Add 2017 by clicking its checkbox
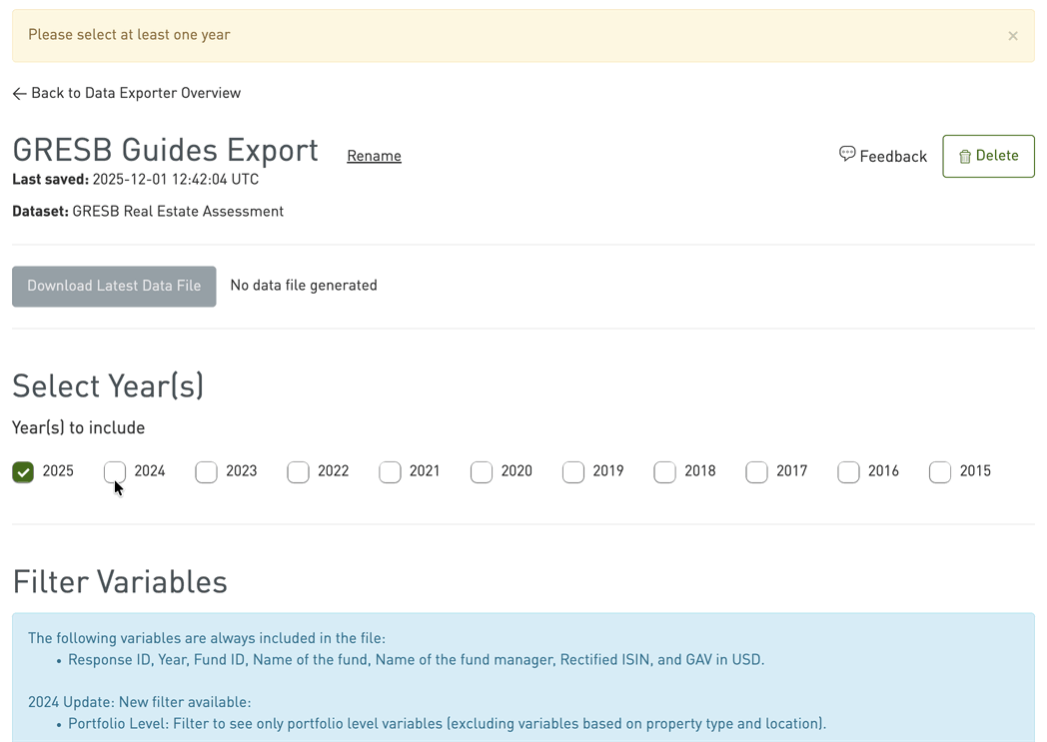 pyautogui.click(x=756, y=471)
